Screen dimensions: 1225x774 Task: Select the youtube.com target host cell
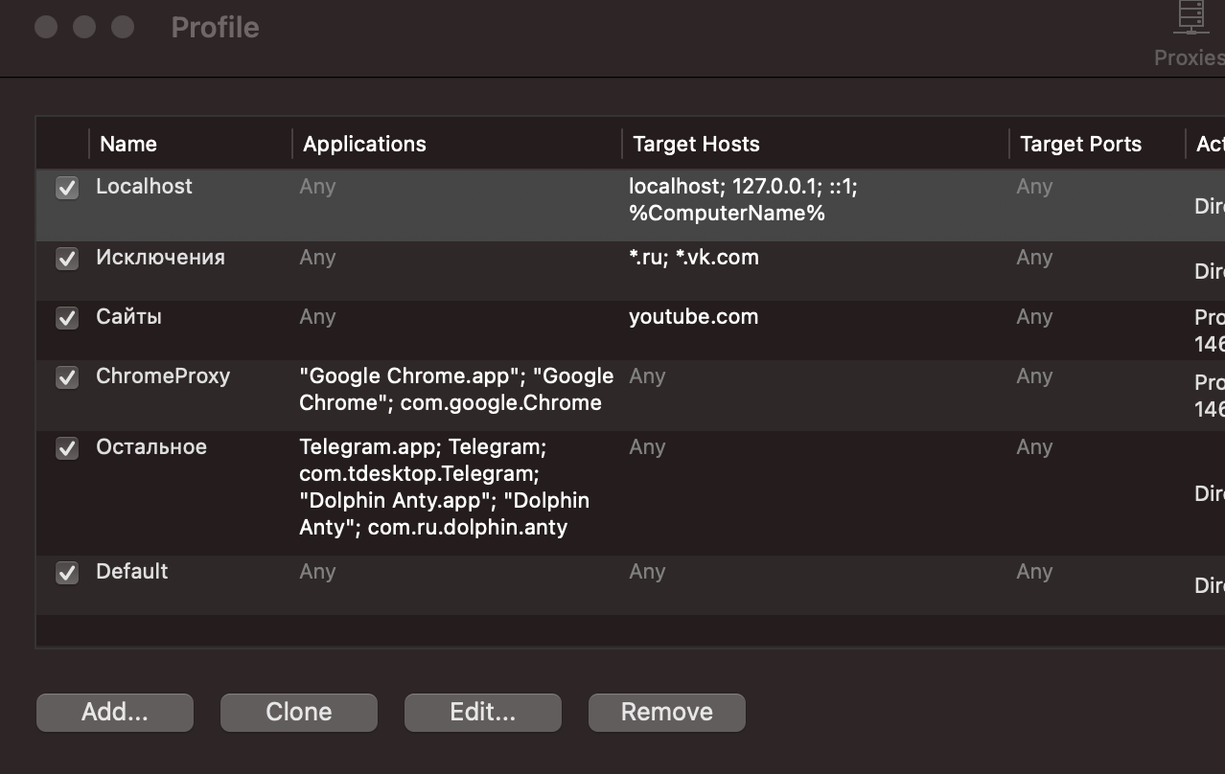click(x=693, y=317)
